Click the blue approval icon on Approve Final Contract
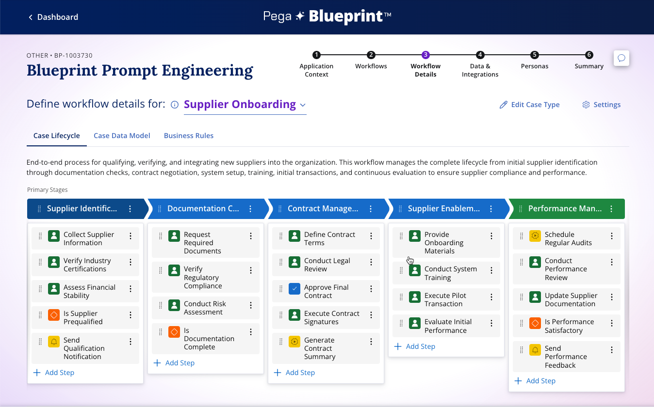The image size is (654, 407). point(294,288)
